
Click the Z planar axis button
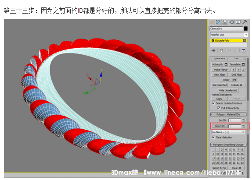click(x=243, y=70)
